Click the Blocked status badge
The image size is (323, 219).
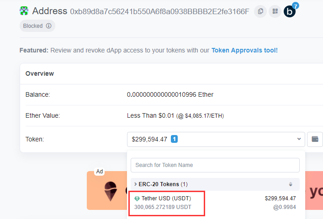click(33, 26)
